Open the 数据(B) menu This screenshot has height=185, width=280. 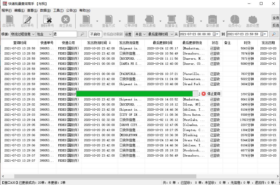click(x=45, y=10)
